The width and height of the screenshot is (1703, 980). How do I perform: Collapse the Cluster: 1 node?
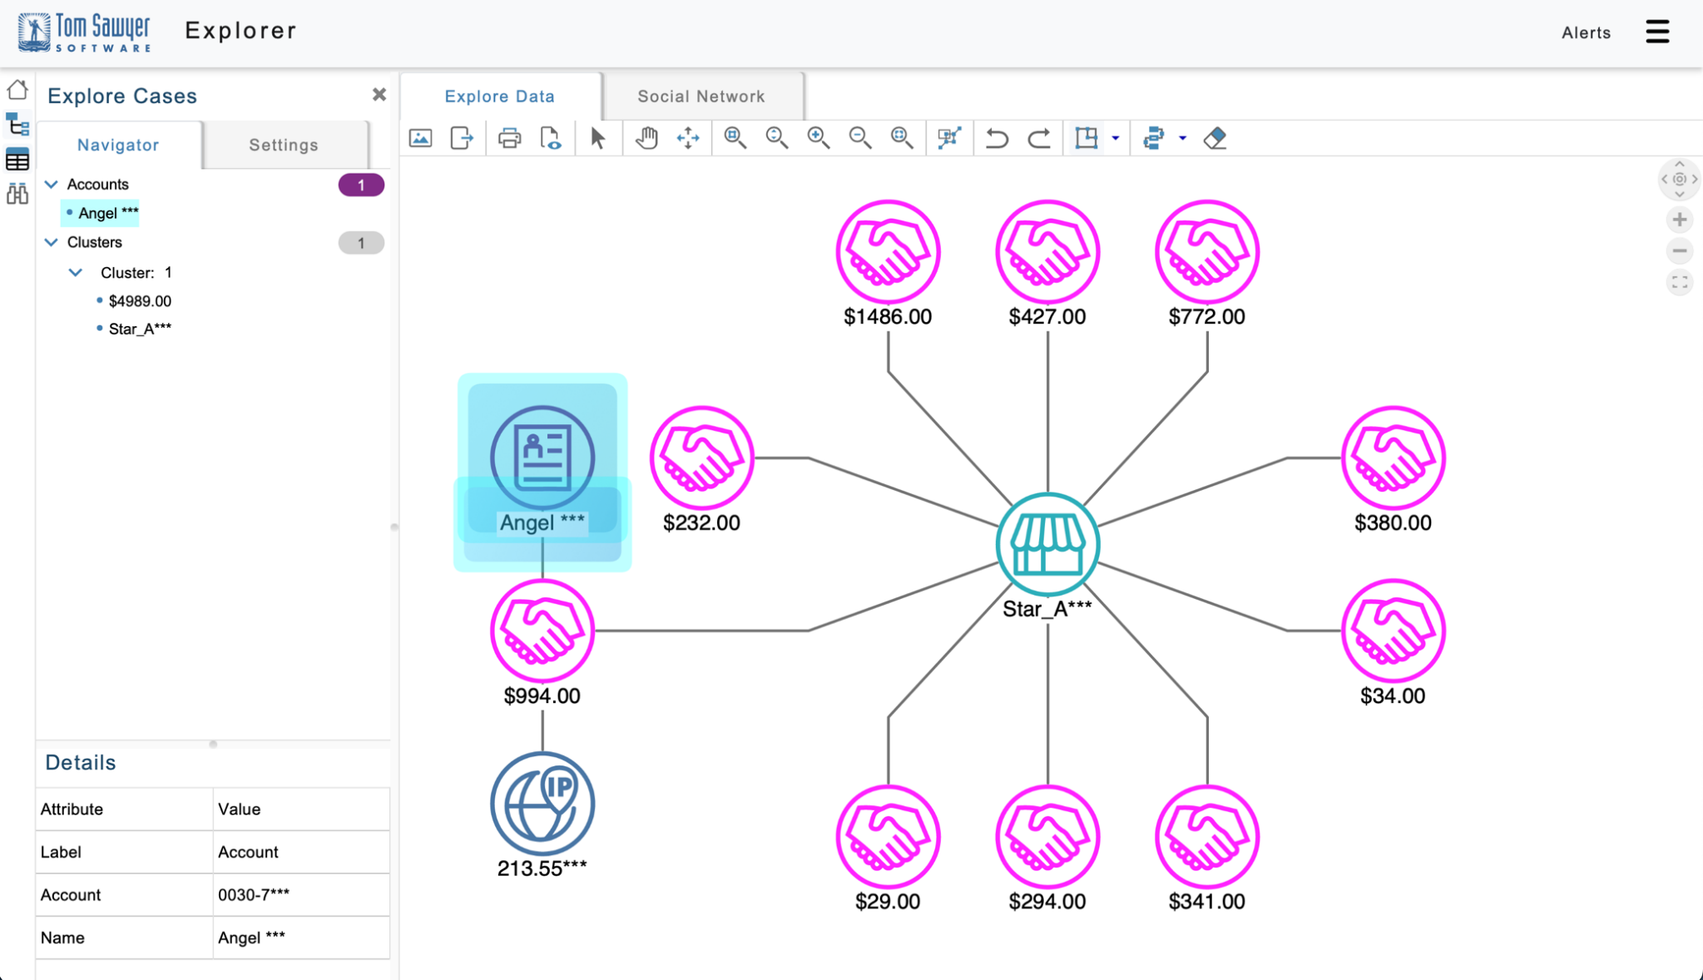tap(76, 272)
